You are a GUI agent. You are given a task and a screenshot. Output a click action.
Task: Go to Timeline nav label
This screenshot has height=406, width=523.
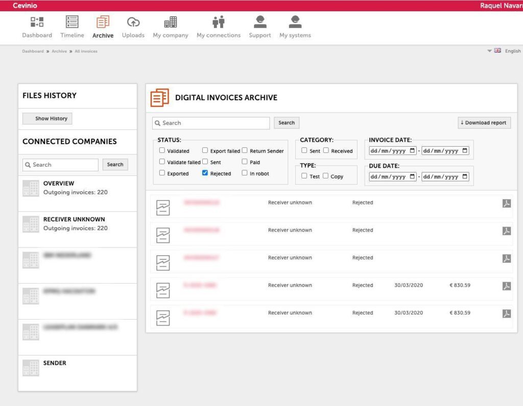(x=72, y=35)
